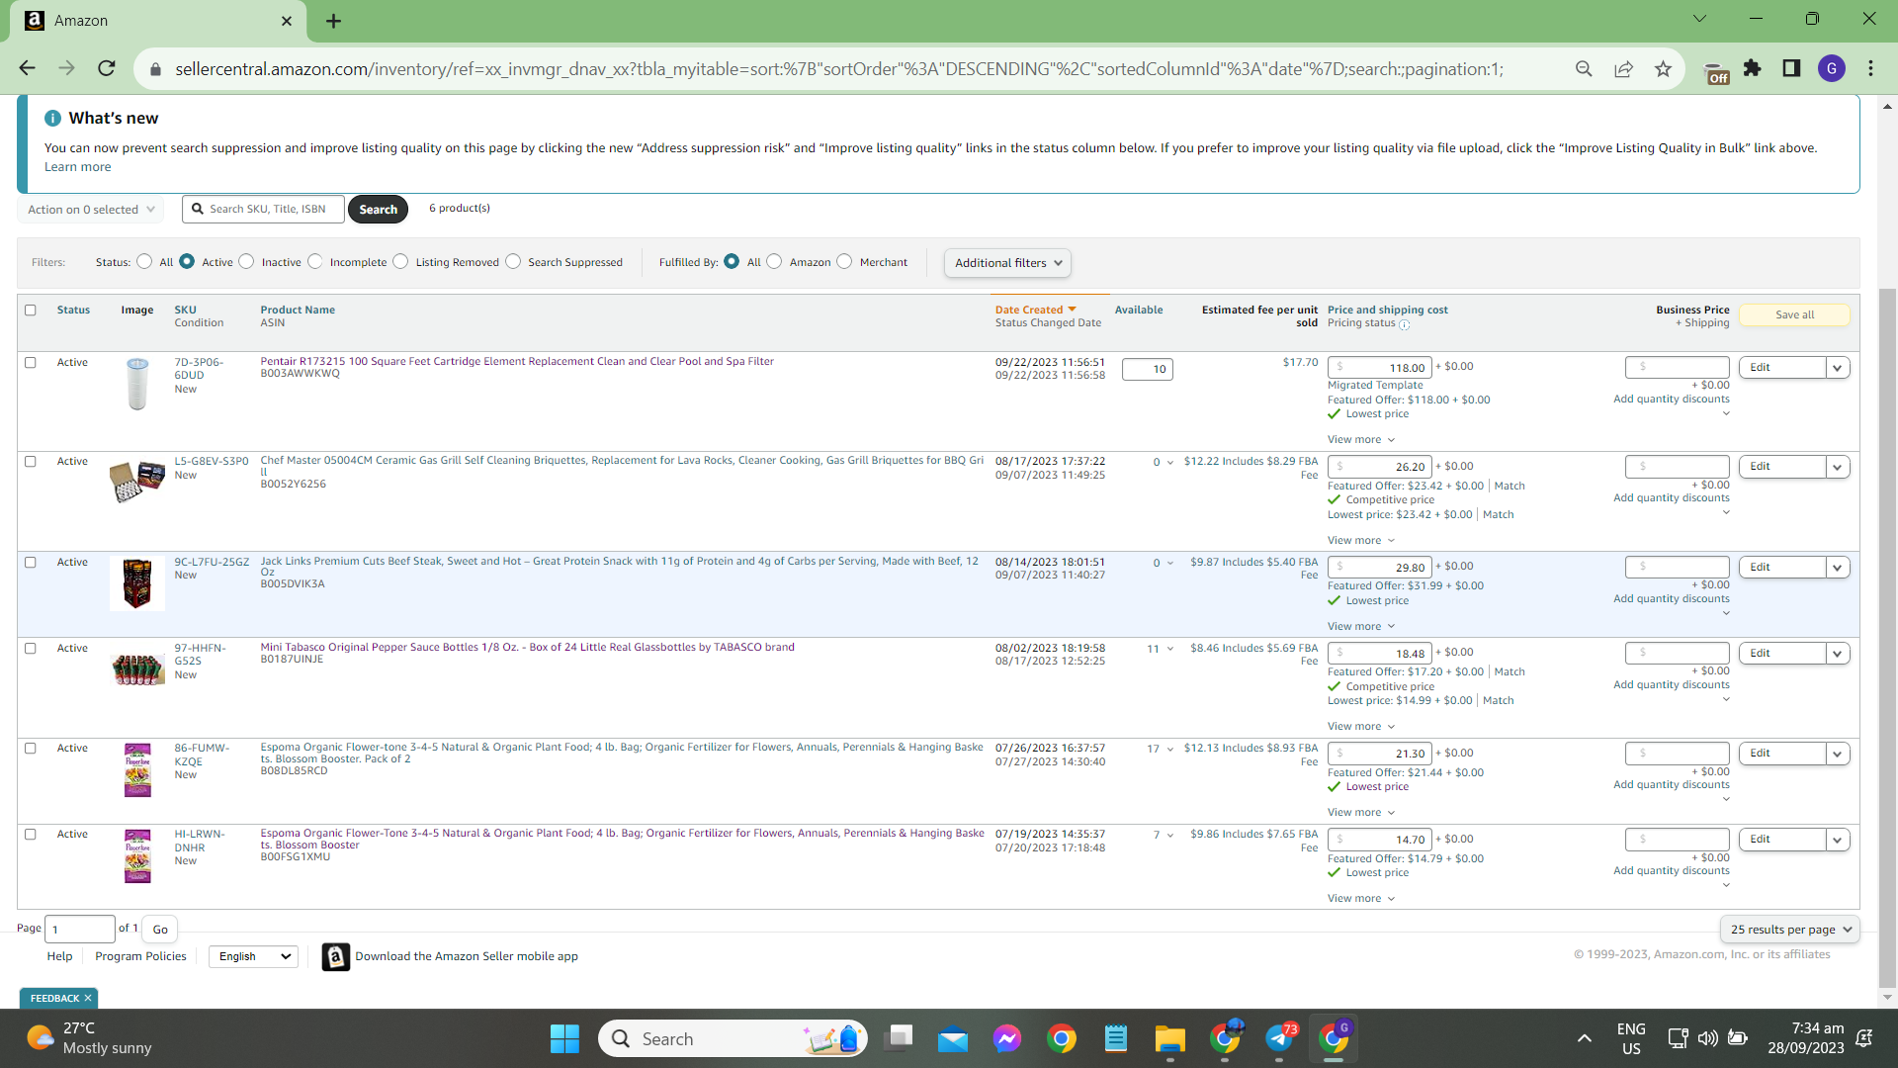Open browser zoom magnifier icon

(x=1584, y=68)
